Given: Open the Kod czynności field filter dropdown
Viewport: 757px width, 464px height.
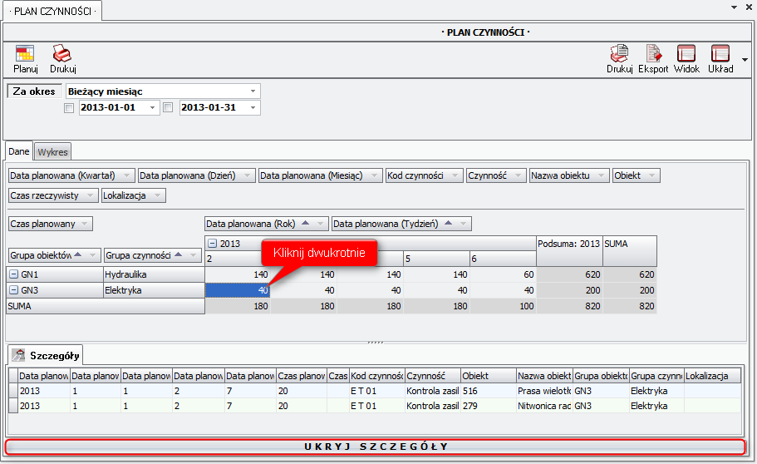Looking at the screenshot, I should point(455,175).
